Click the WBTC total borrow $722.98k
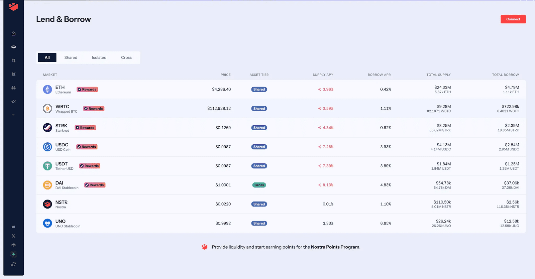Screen dimensions: 535x279 coord(510,106)
